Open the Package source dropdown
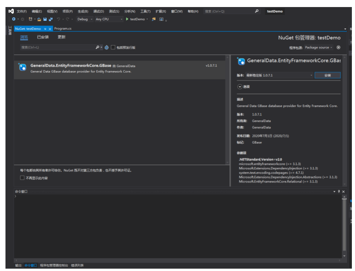The height and width of the screenshot is (271, 355). tap(319, 47)
